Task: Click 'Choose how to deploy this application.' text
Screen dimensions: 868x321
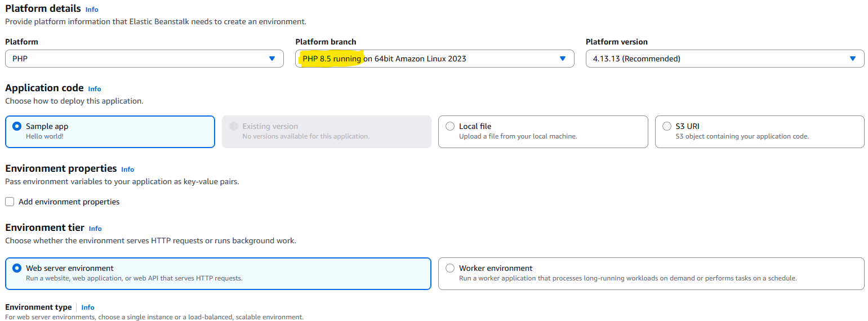Action: point(74,101)
